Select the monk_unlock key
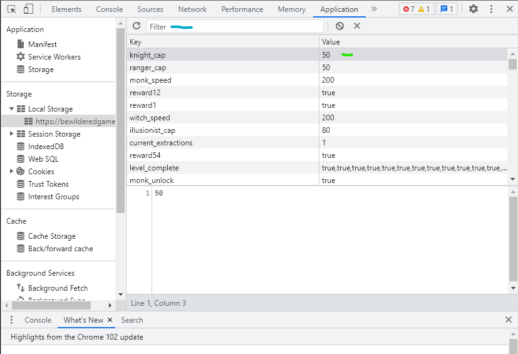Screen dimensions: 518x354 pos(152,180)
